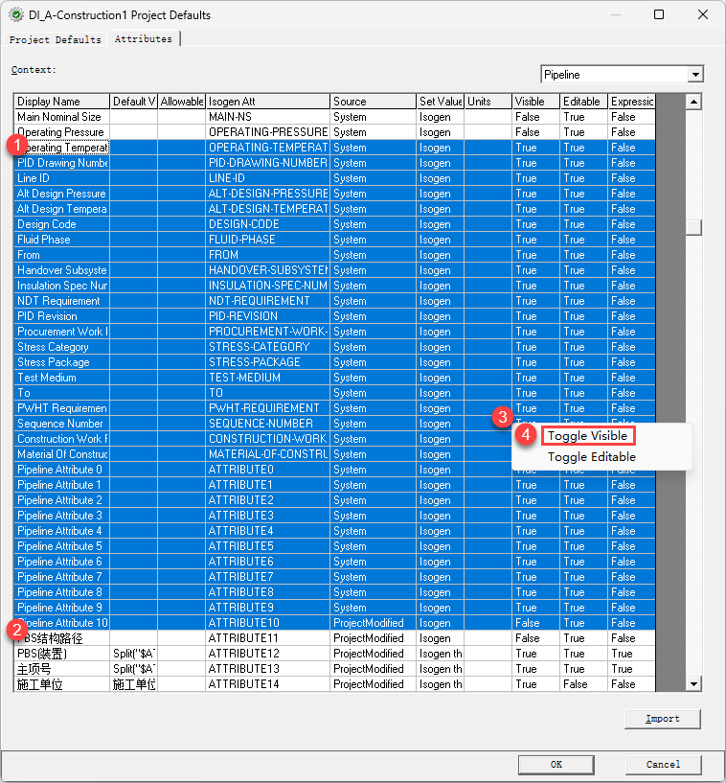The image size is (726, 783).
Task: Switch to the Project Defaults tab
Action: (x=55, y=39)
